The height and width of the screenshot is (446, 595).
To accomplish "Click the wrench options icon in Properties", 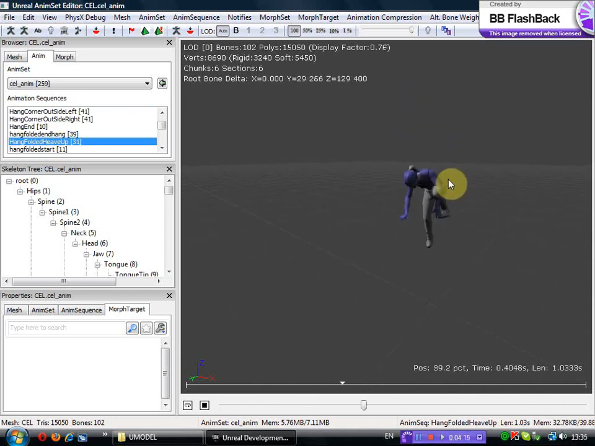I will (x=161, y=328).
